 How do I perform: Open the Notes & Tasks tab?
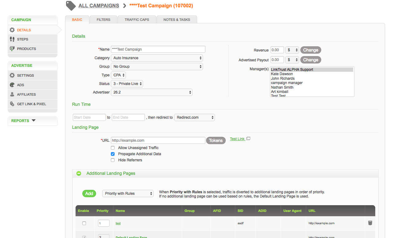177,20
